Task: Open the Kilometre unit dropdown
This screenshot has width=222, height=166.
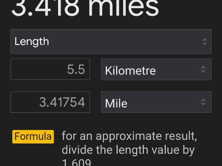Action: (x=156, y=69)
